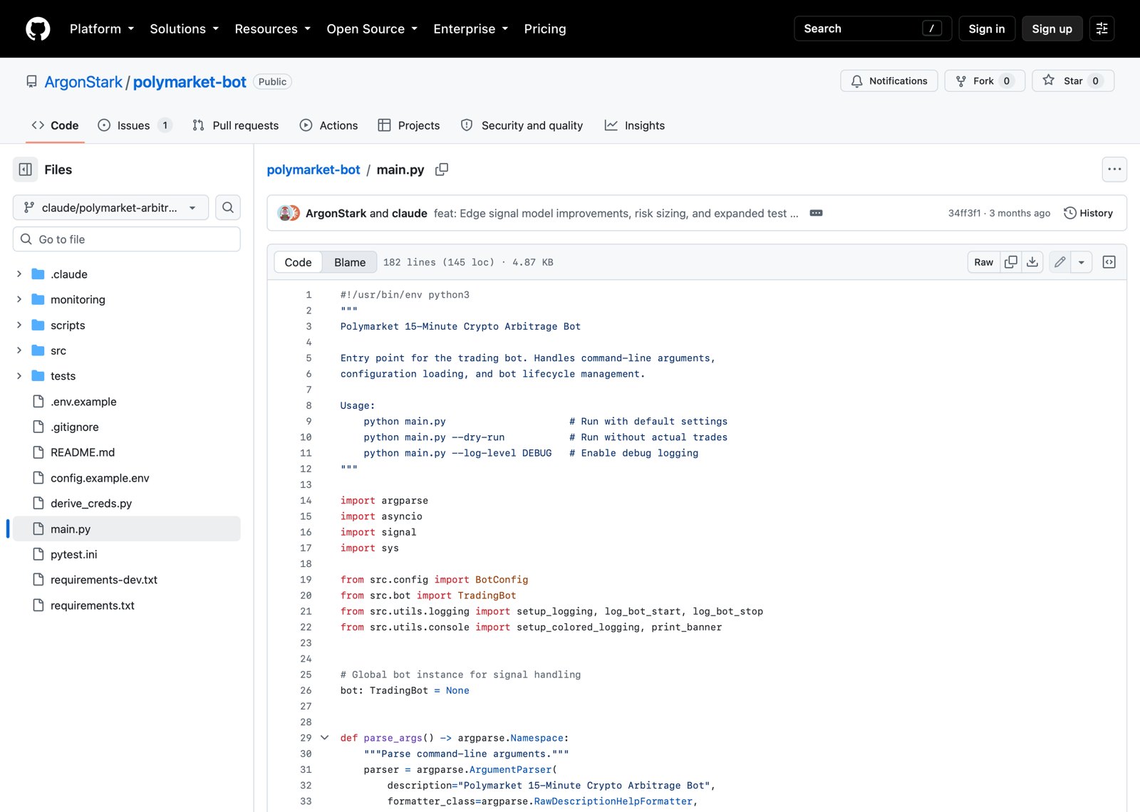Star the polymarket-bot repository

pyautogui.click(x=1073, y=81)
